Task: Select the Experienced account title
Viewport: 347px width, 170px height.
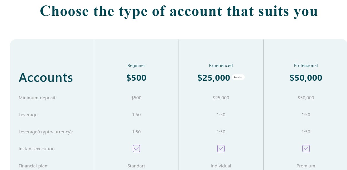Action: tap(221, 66)
